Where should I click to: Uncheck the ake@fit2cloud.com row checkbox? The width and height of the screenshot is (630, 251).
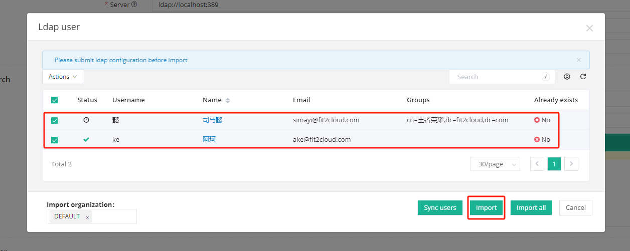point(55,140)
